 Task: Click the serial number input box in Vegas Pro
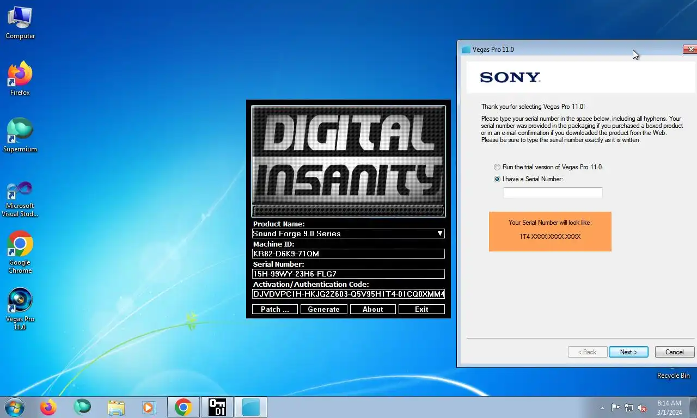[x=553, y=193]
